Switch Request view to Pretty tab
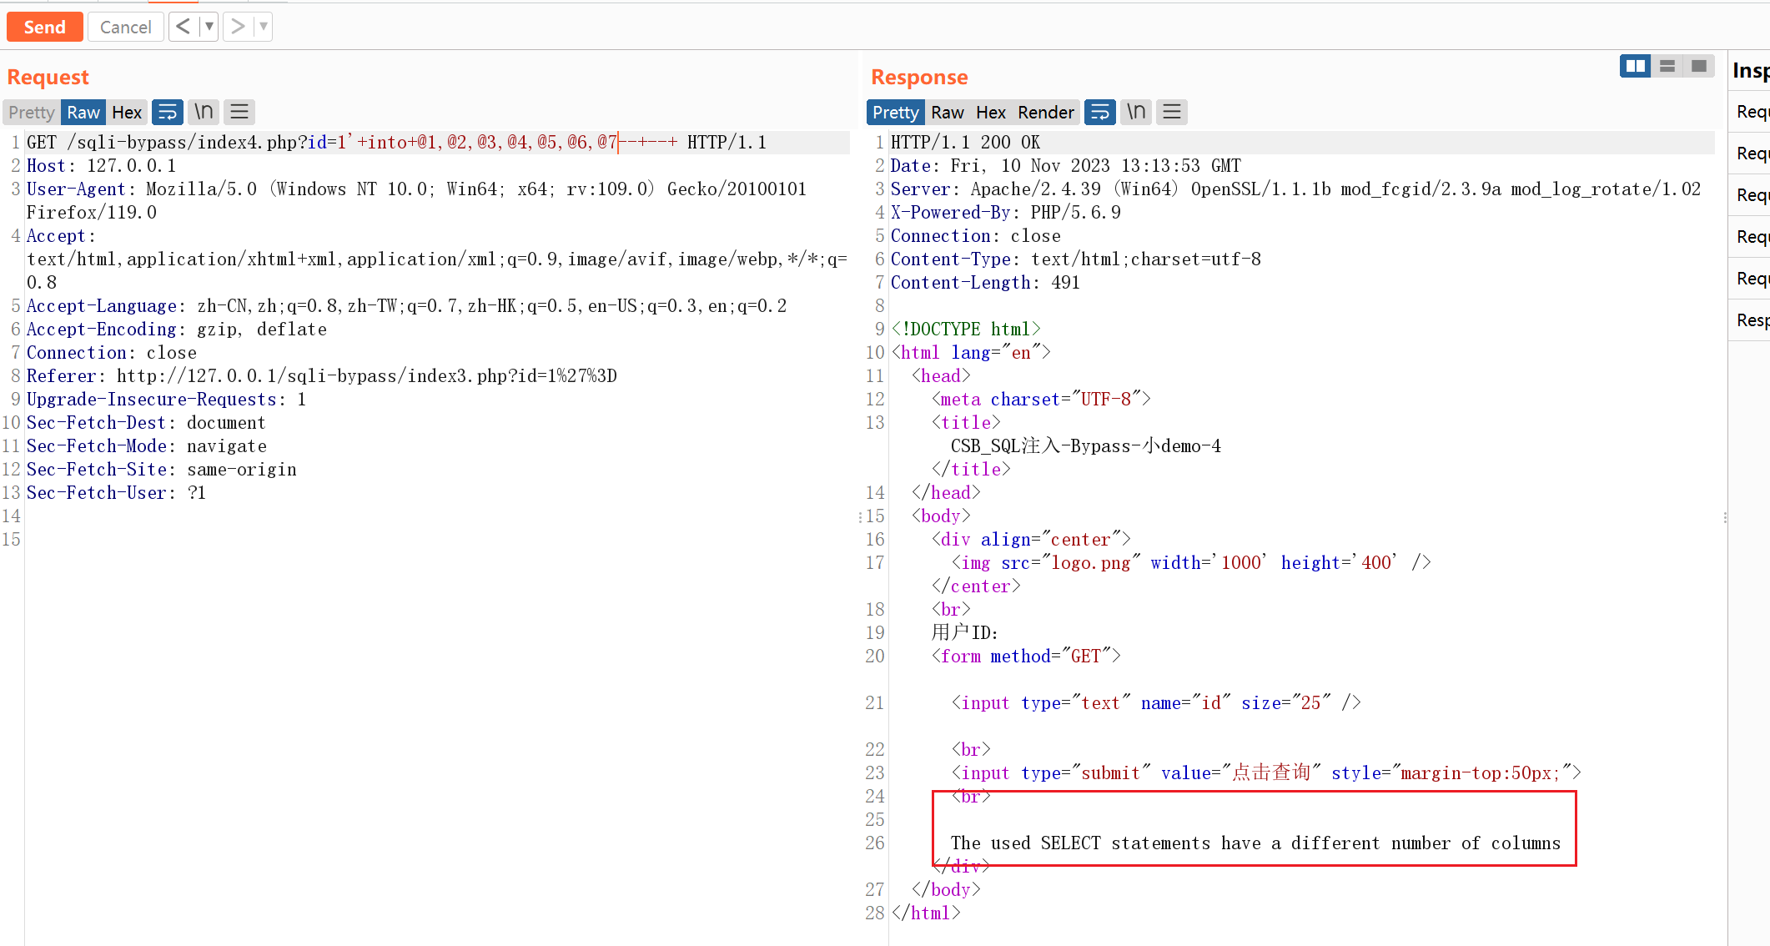Screen dimensions: 1770x946 click(x=32, y=112)
